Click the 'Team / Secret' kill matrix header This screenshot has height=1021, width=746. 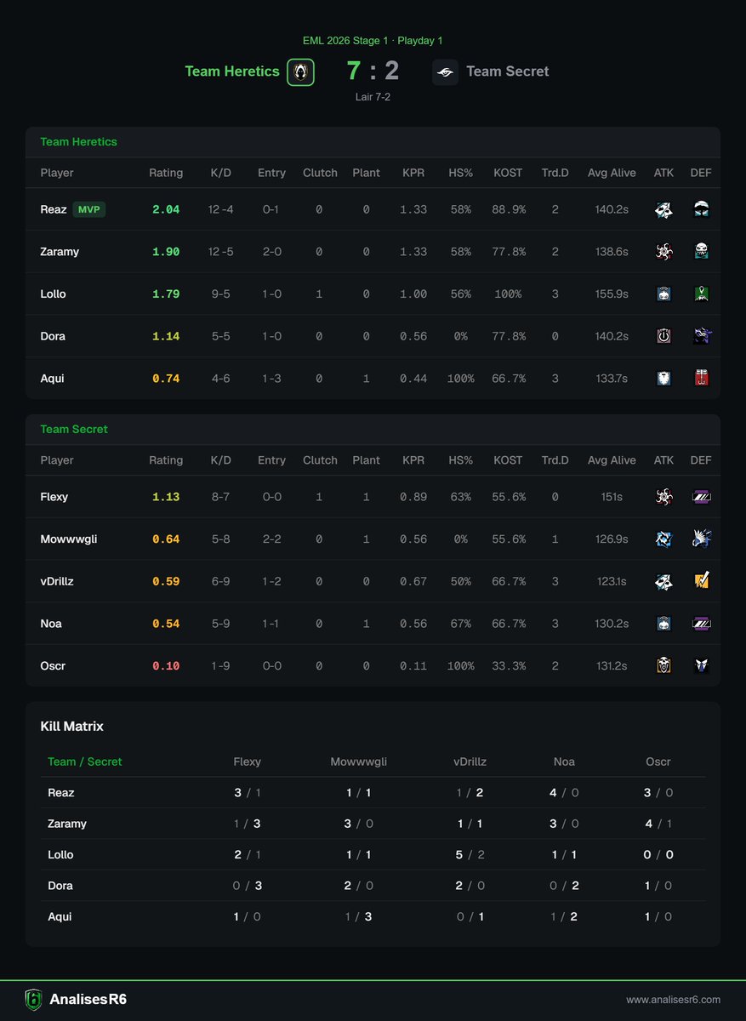click(85, 761)
